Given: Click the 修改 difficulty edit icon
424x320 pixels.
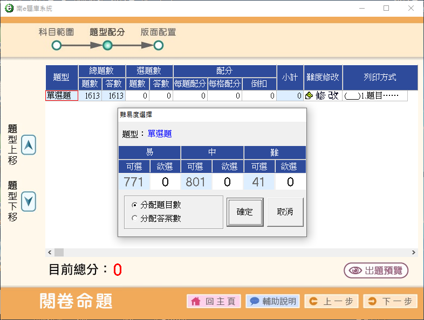Looking at the screenshot, I should [323, 96].
